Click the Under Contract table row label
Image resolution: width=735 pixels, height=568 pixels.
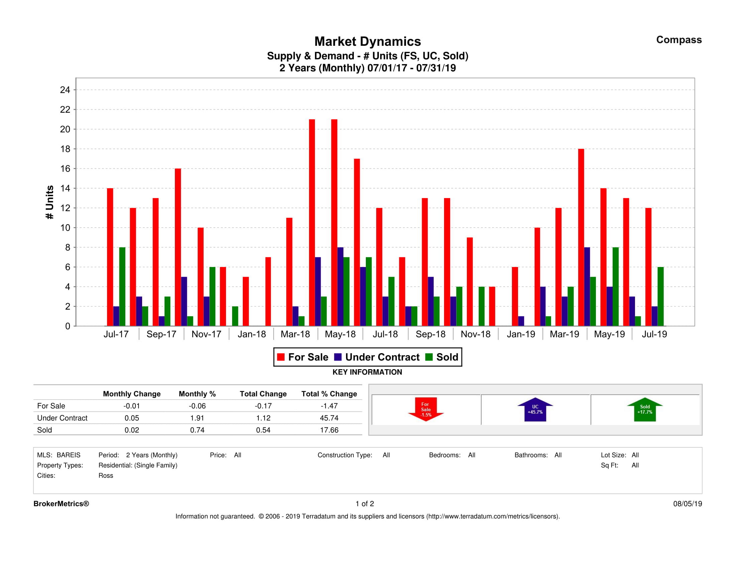point(62,418)
